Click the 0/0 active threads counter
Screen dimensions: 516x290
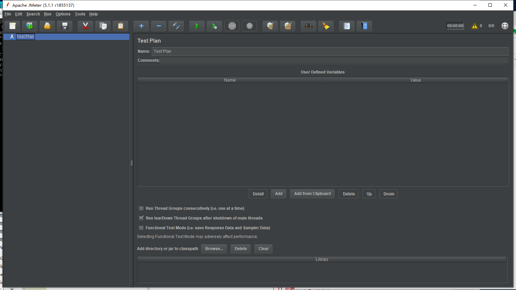(491, 26)
